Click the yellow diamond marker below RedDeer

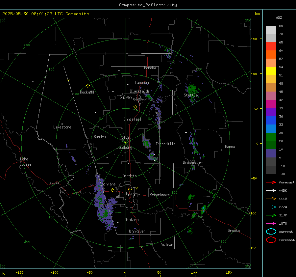(135, 107)
